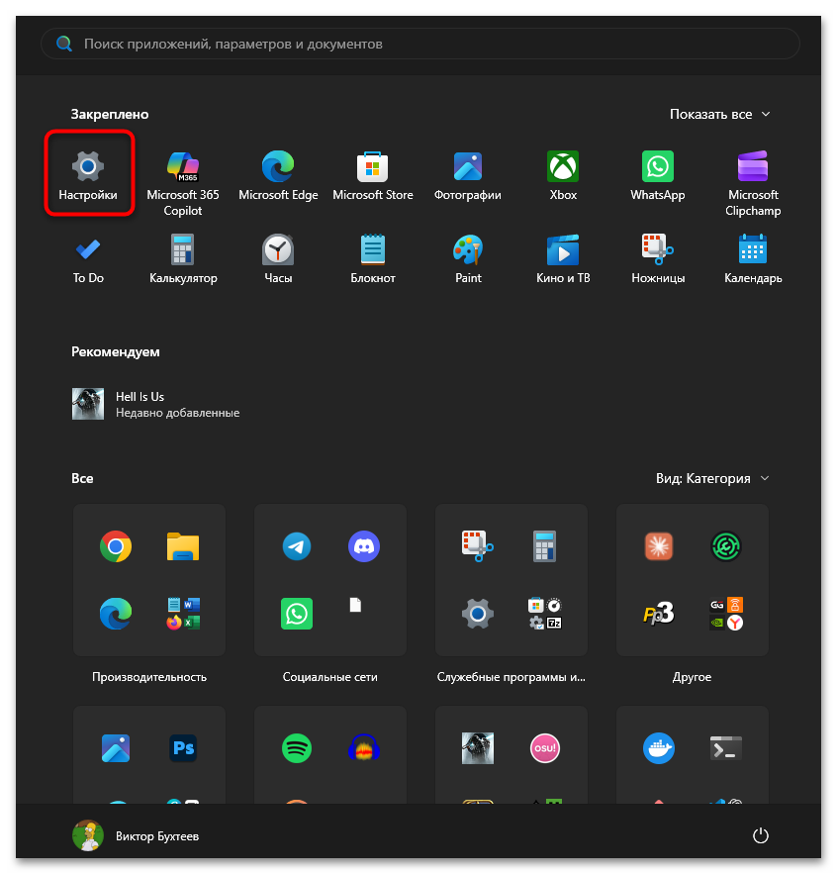This screenshot has width=837, height=874.
Task: Open the Виктор Бухтеев user account menu
Action: 136,835
